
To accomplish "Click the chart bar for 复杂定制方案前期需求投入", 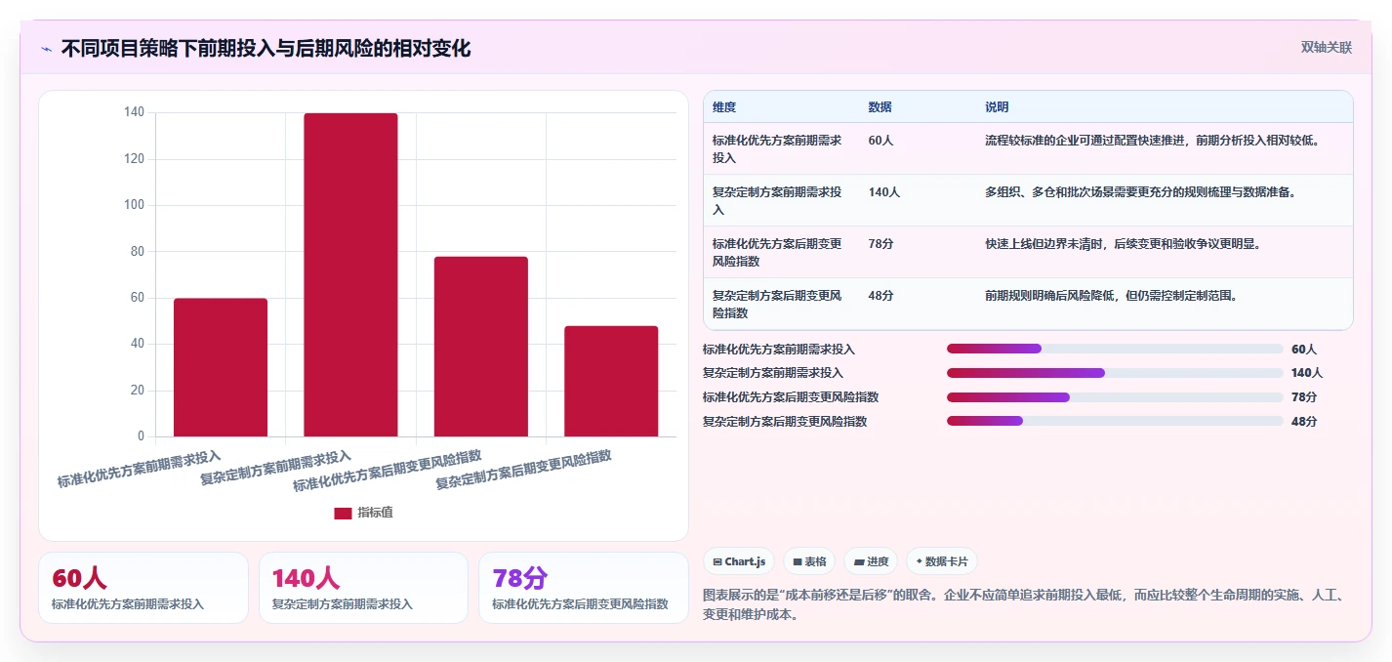I will tap(350, 274).
